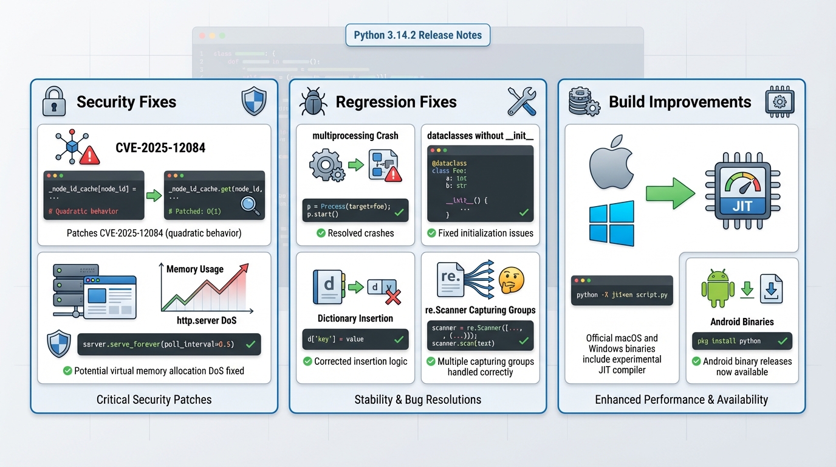Click the padlock icon beside Security Fixes
836x467 pixels.
pos(54,101)
